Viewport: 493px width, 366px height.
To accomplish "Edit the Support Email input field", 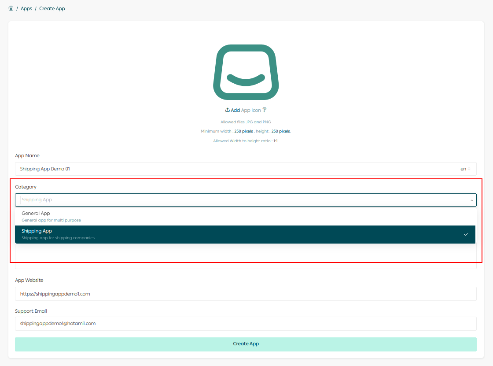I will pos(246,324).
